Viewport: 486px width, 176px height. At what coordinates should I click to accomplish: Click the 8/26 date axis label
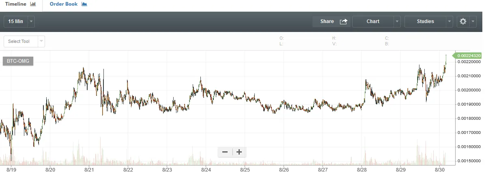284,170
